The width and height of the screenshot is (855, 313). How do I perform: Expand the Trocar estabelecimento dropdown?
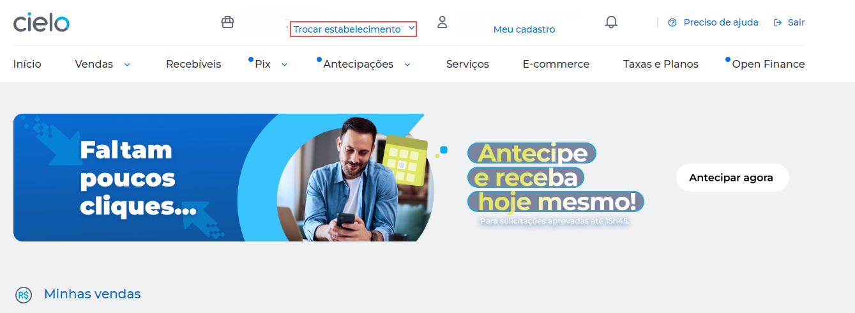pyautogui.click(x=353, y=29)
